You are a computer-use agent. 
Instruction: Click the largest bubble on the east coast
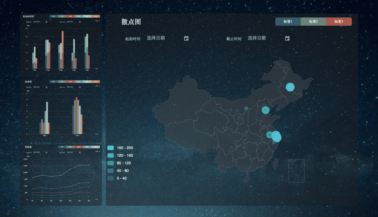click(276, 137)
